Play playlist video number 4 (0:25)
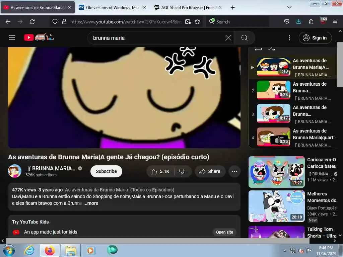Image resolution: width=343 pixels, height=257 pixels. click(273, 137)
